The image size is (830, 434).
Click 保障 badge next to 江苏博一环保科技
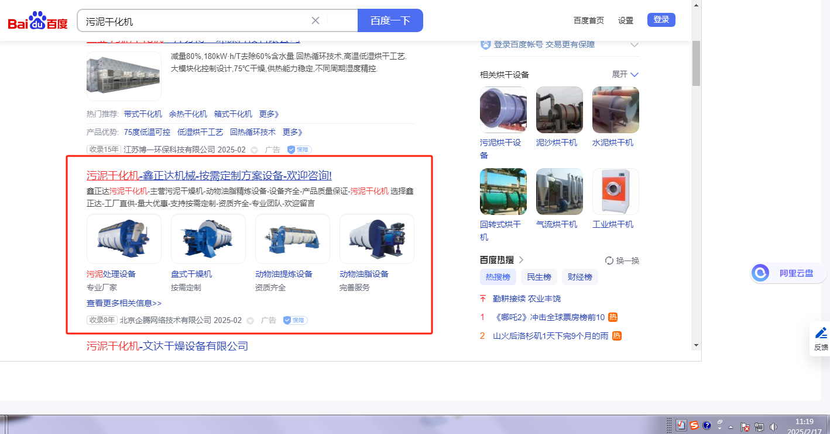(299, 150)
